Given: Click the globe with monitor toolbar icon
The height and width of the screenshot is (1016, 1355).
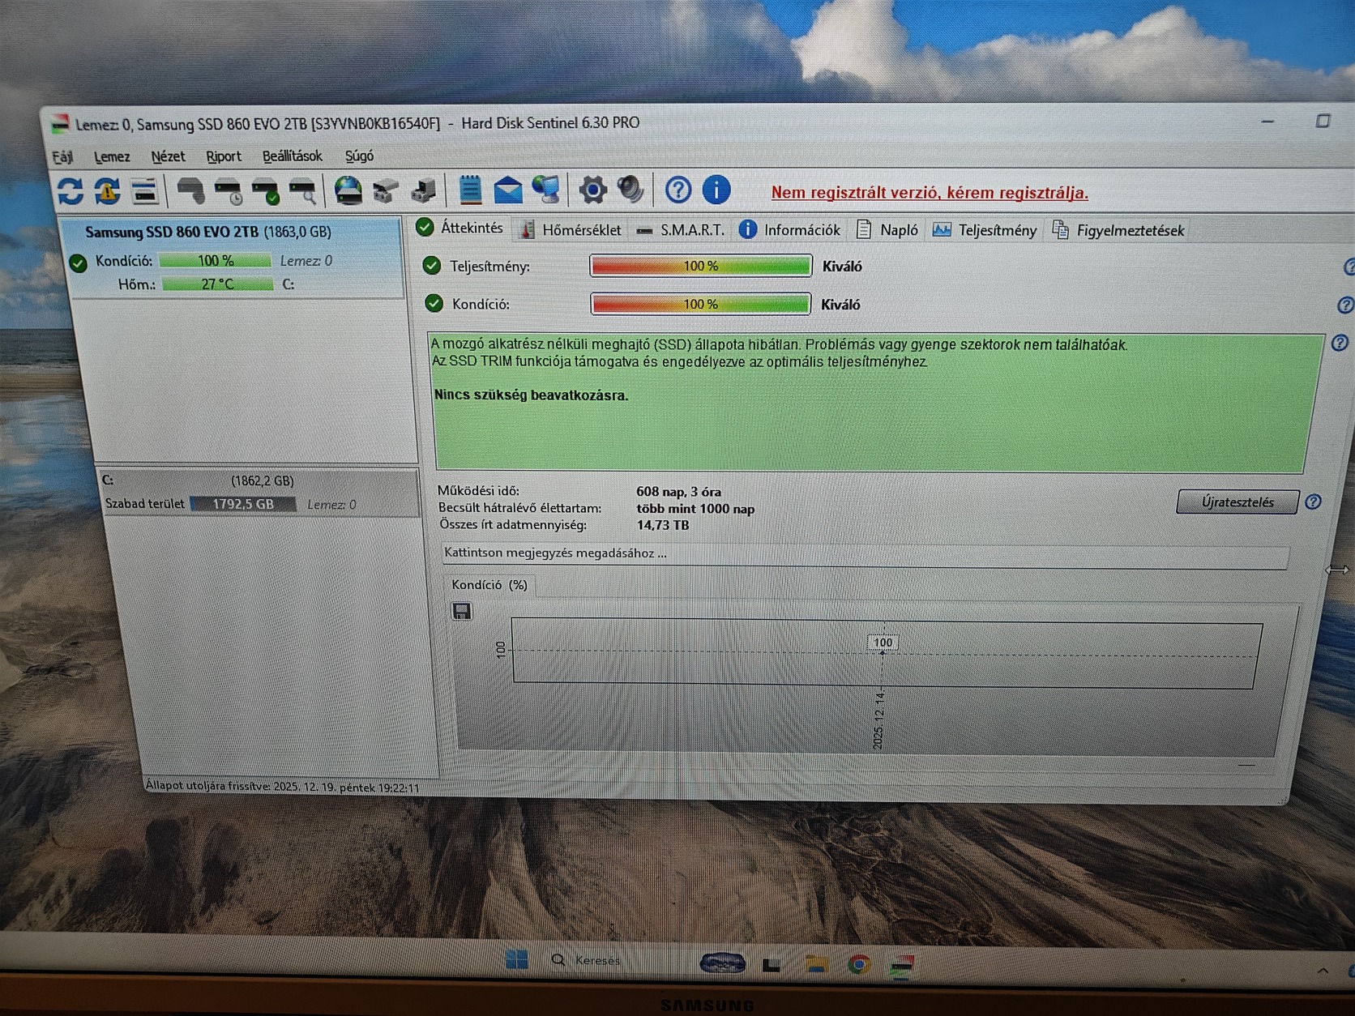Looking at the screenshot, I should (x=546, y=190).
